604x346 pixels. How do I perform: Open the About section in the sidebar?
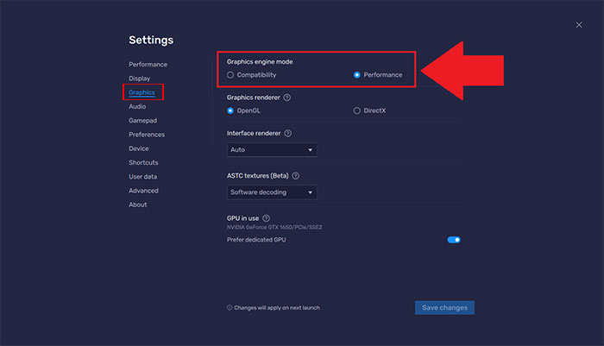(x=137, y=204)
